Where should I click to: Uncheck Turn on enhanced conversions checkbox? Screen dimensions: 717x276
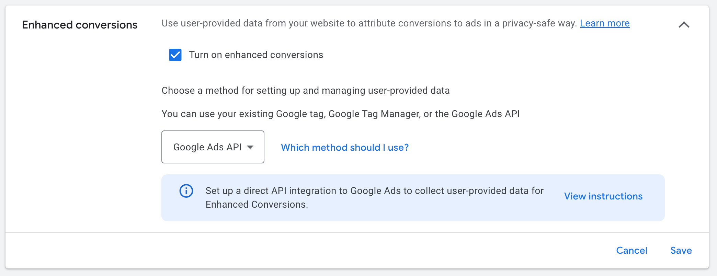[175, 55]
